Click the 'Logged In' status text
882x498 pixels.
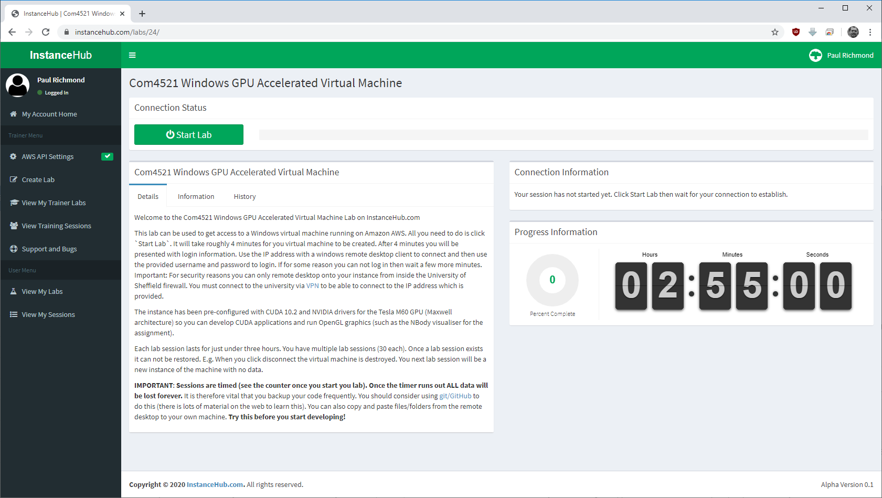[x=57, y=92]
